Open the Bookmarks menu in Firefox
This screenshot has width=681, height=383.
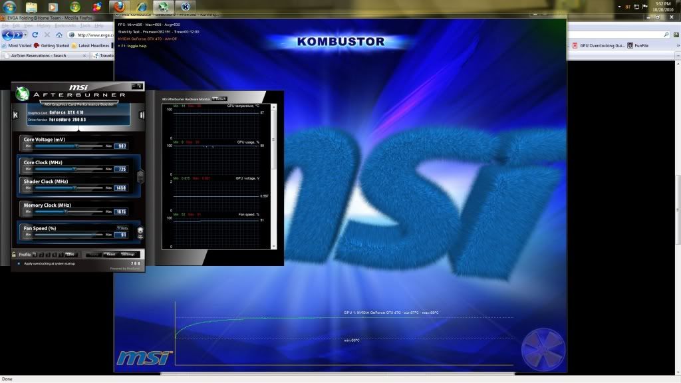[66, 25]
